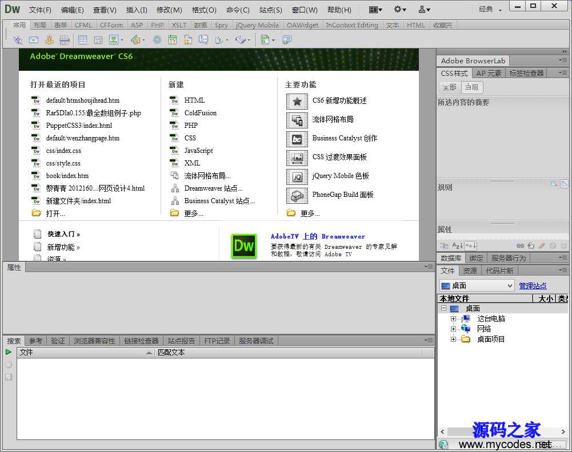Viewport: 572px width, 452px height.
Task: Open the 文件(F) menu
Action: coord(40,10)
